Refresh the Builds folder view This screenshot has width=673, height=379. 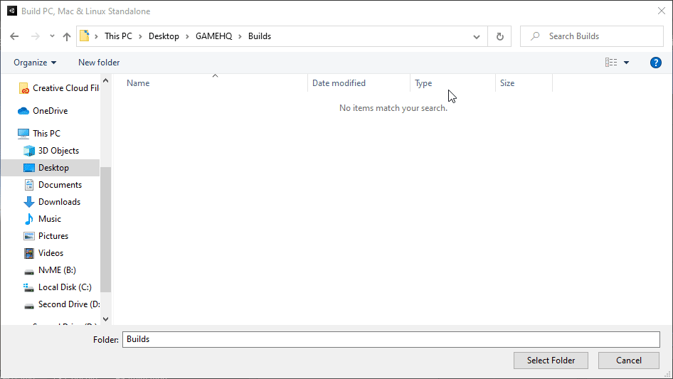point(499,36)
